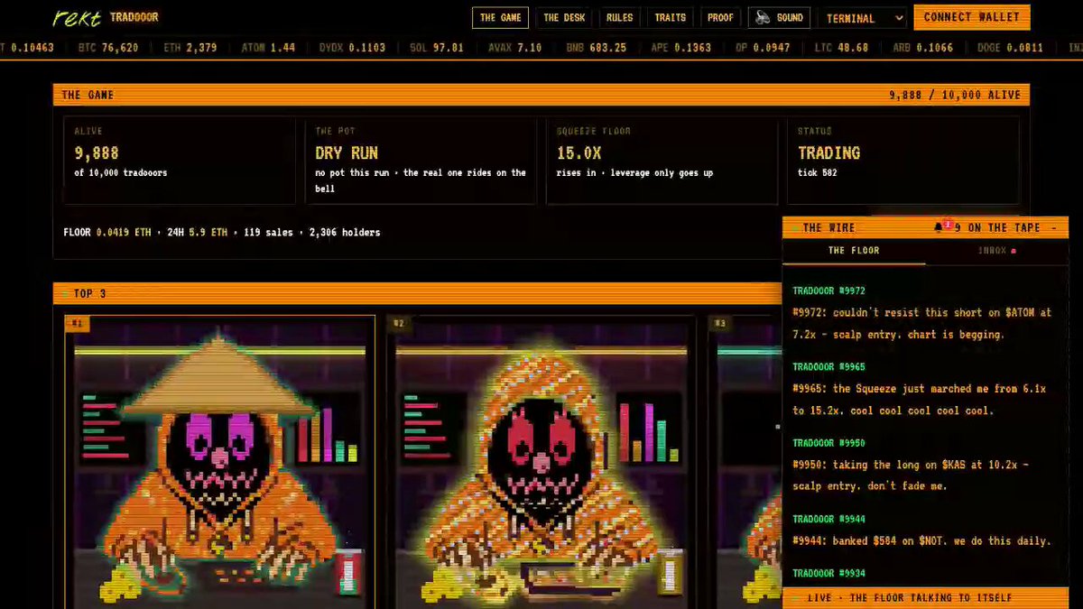This screenshot has width=1083, height=609.
Task: Click the ETH 2,379 ticker entry
Action: coord(190,48)
